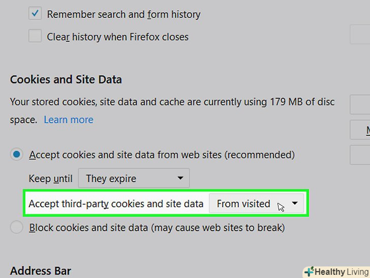370x278 pixels.
Task: Click the 'Accept third-party cookies and site data' label
Action: point(116,204)
